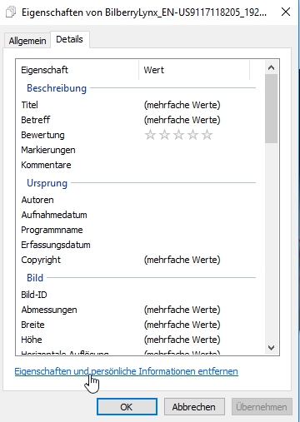Open 'Eigenschaften und persönliche Informationen entfernen' link

tap(127, 371)
